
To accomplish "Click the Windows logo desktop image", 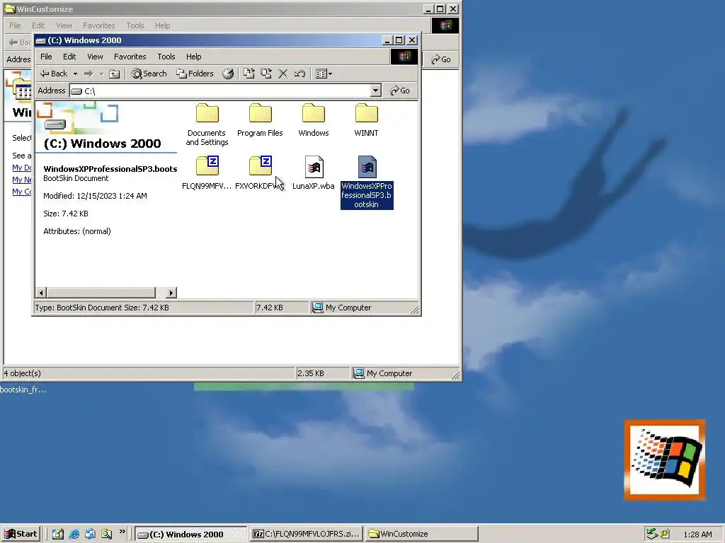I will [664, 460].
